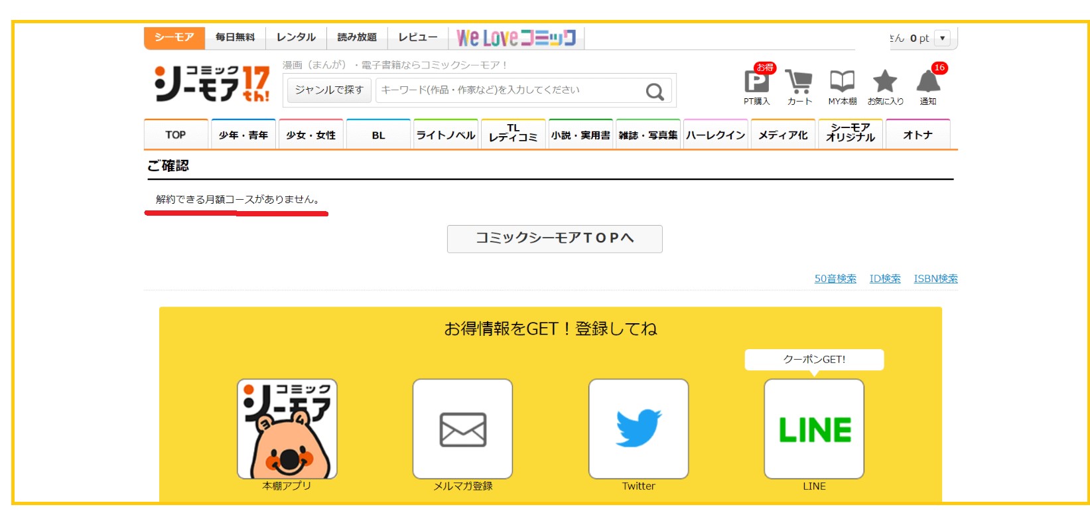1090x527 pixels.
Task: Follow the 50音検索 link
Action: 835,279
